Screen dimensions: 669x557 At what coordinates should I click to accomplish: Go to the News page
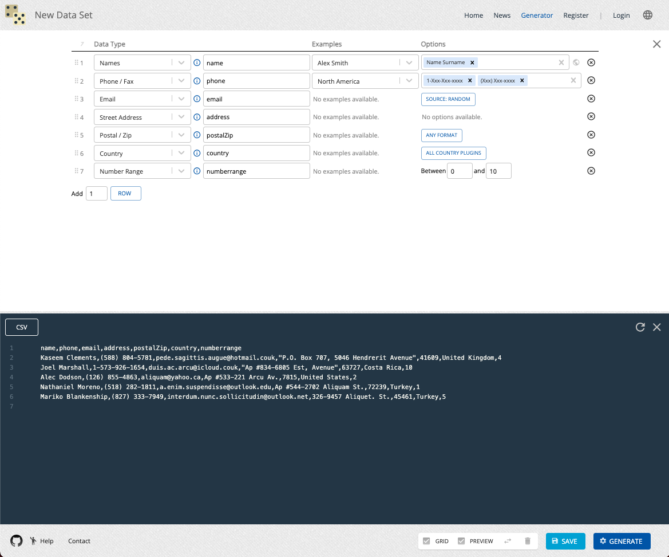click(502, 15)
